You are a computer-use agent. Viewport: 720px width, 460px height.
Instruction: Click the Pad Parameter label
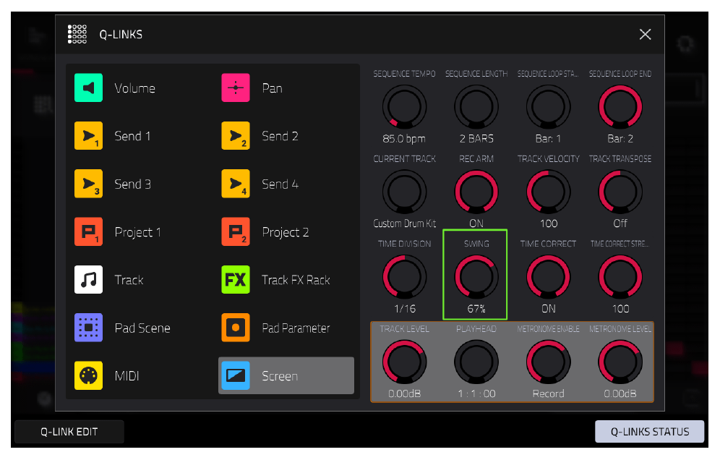coord(296,328)
